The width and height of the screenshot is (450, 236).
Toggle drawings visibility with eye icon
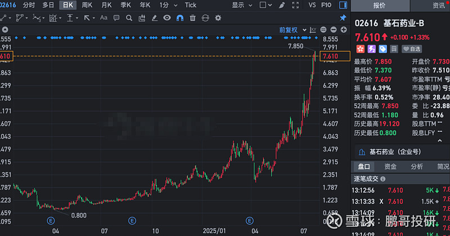(167, 18)
